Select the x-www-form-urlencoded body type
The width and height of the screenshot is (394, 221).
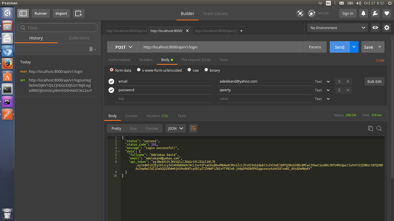pyautogui.click(x=139, y=70)
